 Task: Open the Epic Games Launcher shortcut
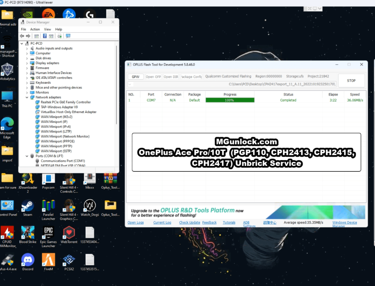click(48, 237)
